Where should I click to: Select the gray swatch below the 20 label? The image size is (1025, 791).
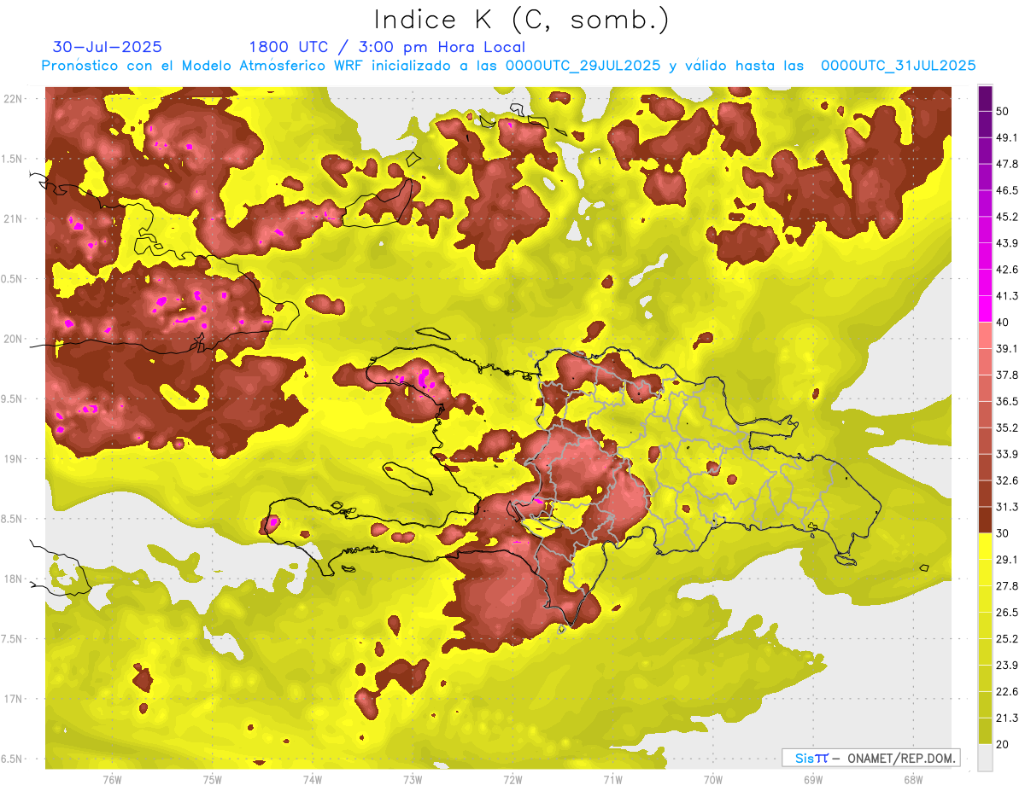click(x=985, y=758)
